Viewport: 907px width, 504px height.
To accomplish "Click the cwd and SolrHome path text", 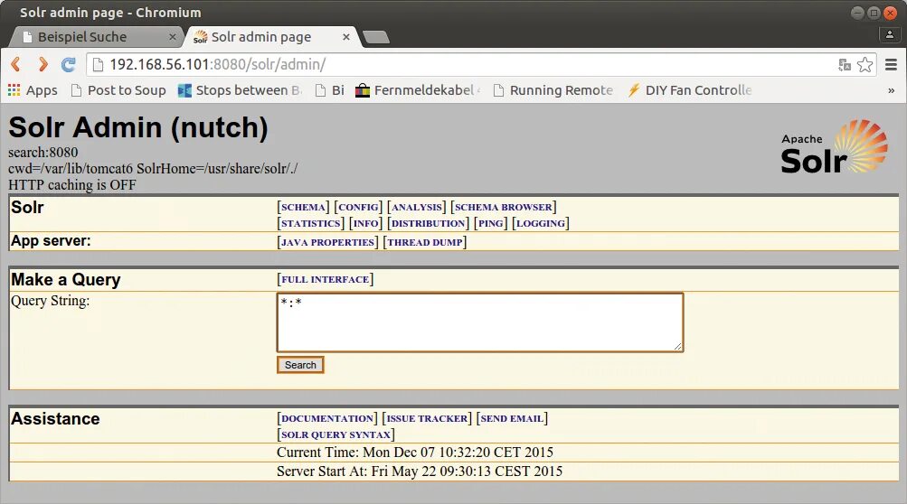I will (x=153, y=169).
